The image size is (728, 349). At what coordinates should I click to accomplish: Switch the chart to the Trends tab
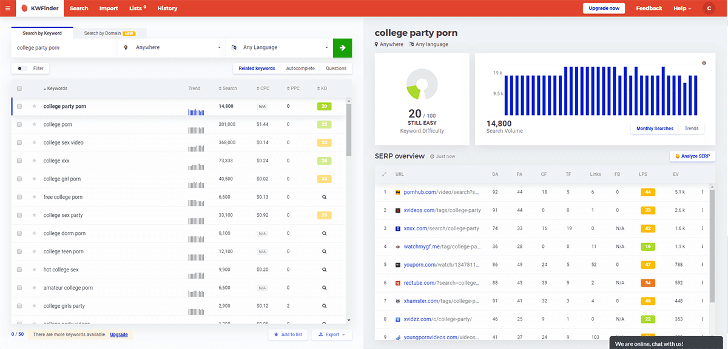[692, 128]
